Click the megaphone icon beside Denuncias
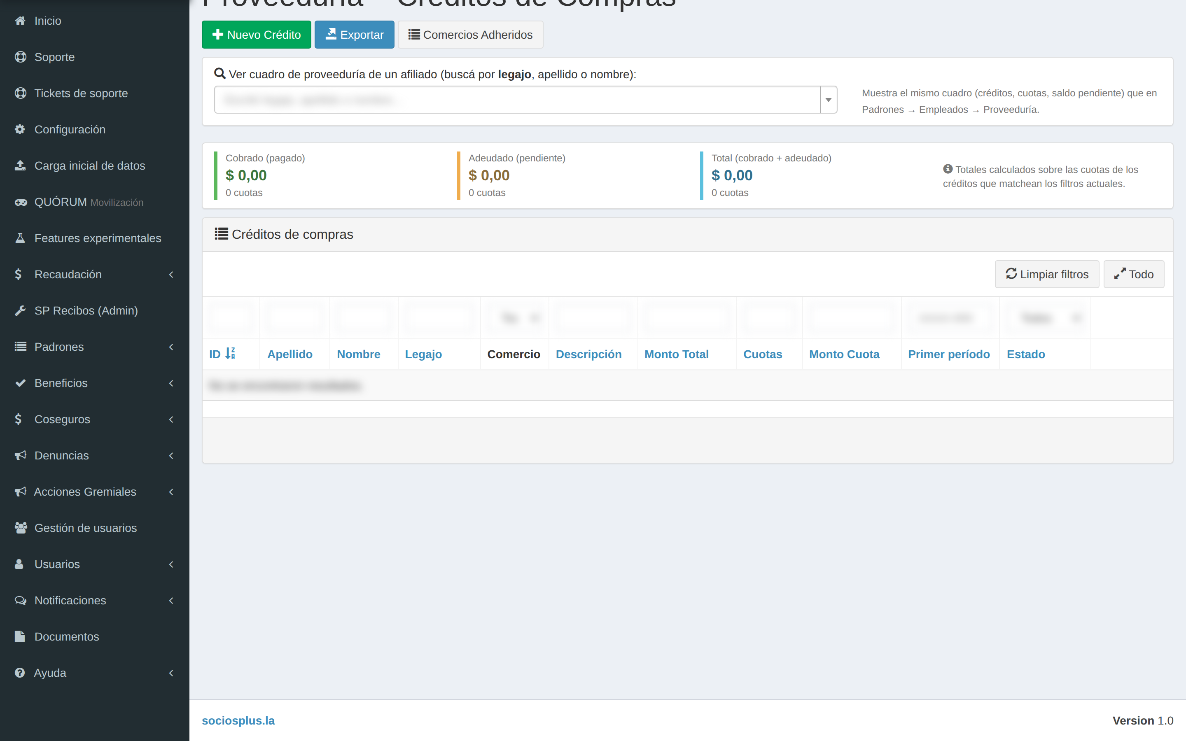 20,456
